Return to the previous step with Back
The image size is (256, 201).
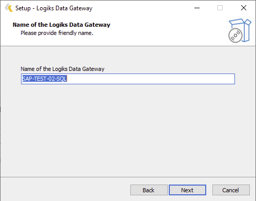coord(149,190)
